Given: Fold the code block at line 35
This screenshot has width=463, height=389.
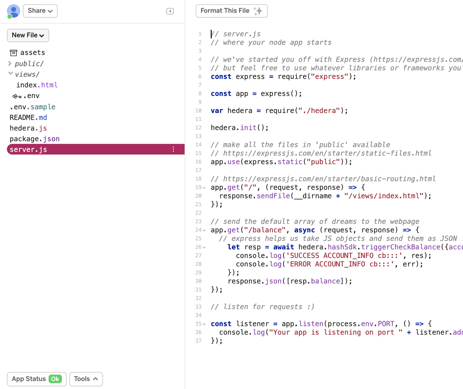Looking at the screenshot, I should 204,324.
